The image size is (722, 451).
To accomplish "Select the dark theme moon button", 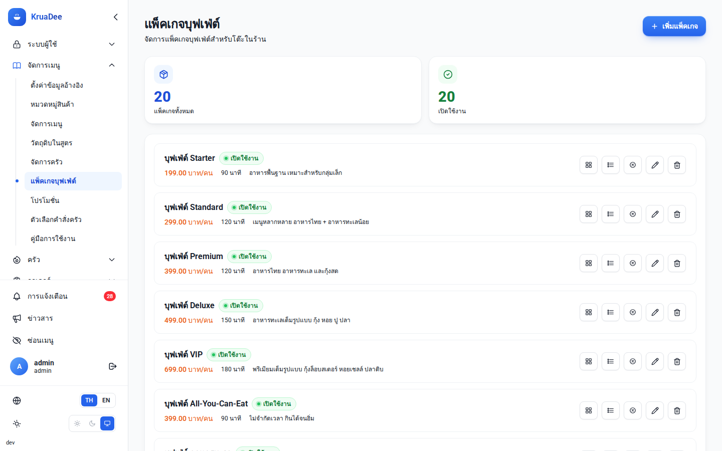I will pos(92,423).
